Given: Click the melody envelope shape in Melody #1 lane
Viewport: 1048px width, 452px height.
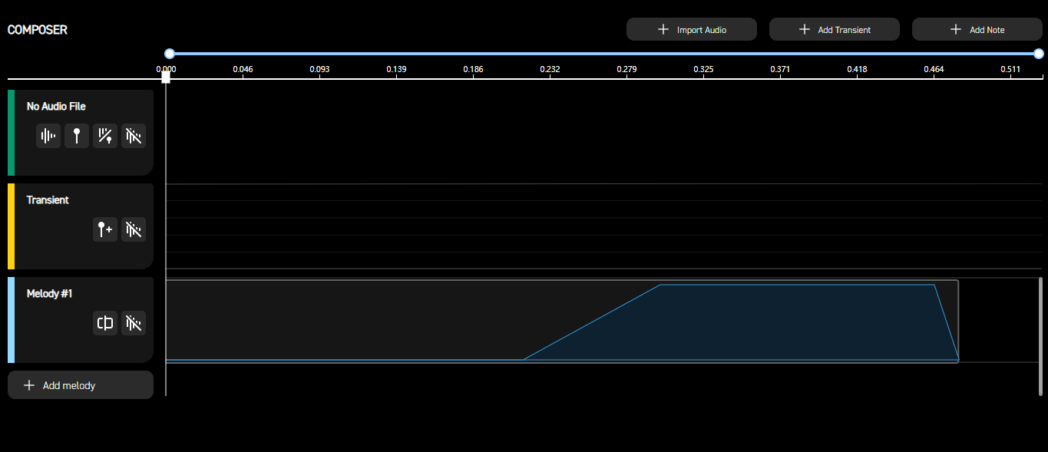Looking at the screenshot, I should pos(741,322).
